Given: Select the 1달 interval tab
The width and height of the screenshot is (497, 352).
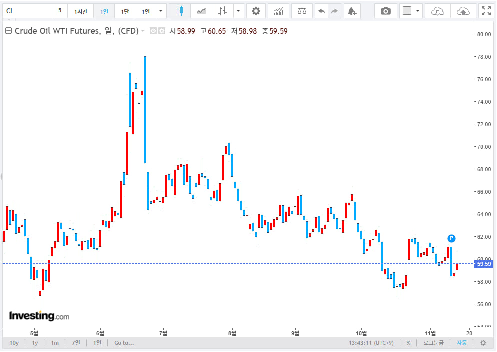Looking at the screenshot, I should pos(125,11).
